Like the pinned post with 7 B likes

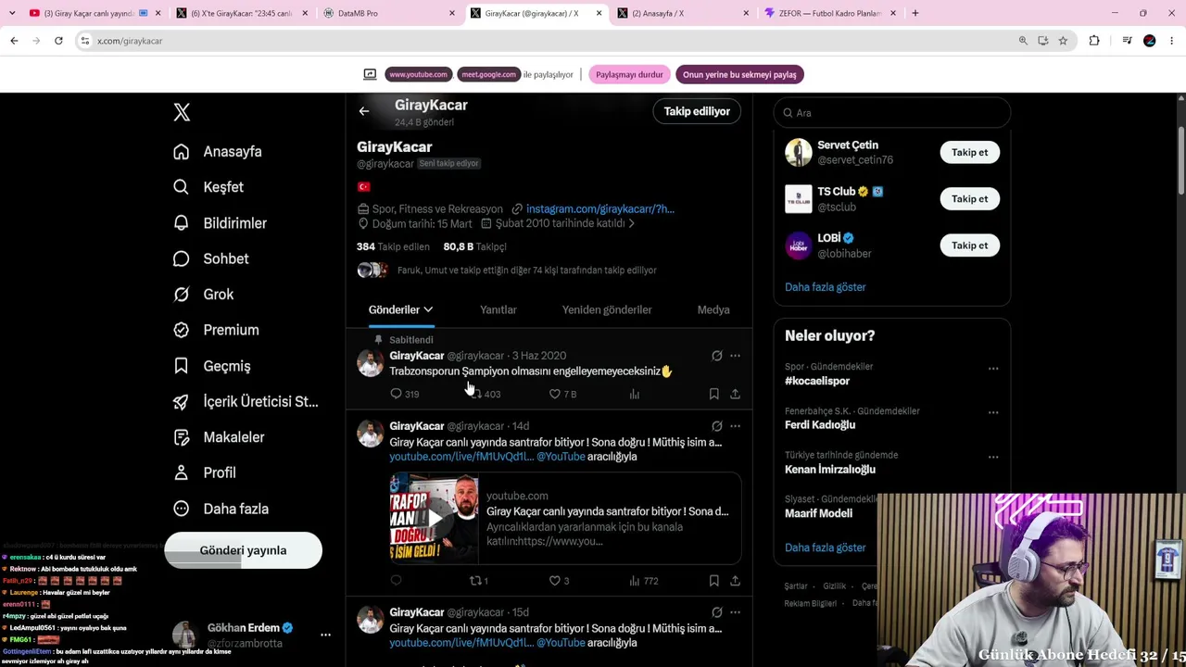562,394
